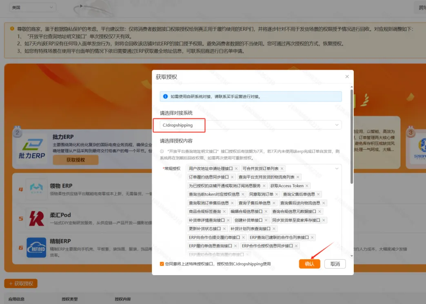Remove the 用户改地址申请处理接口 tag
The image size is (426, 304).
click(236, 168)
